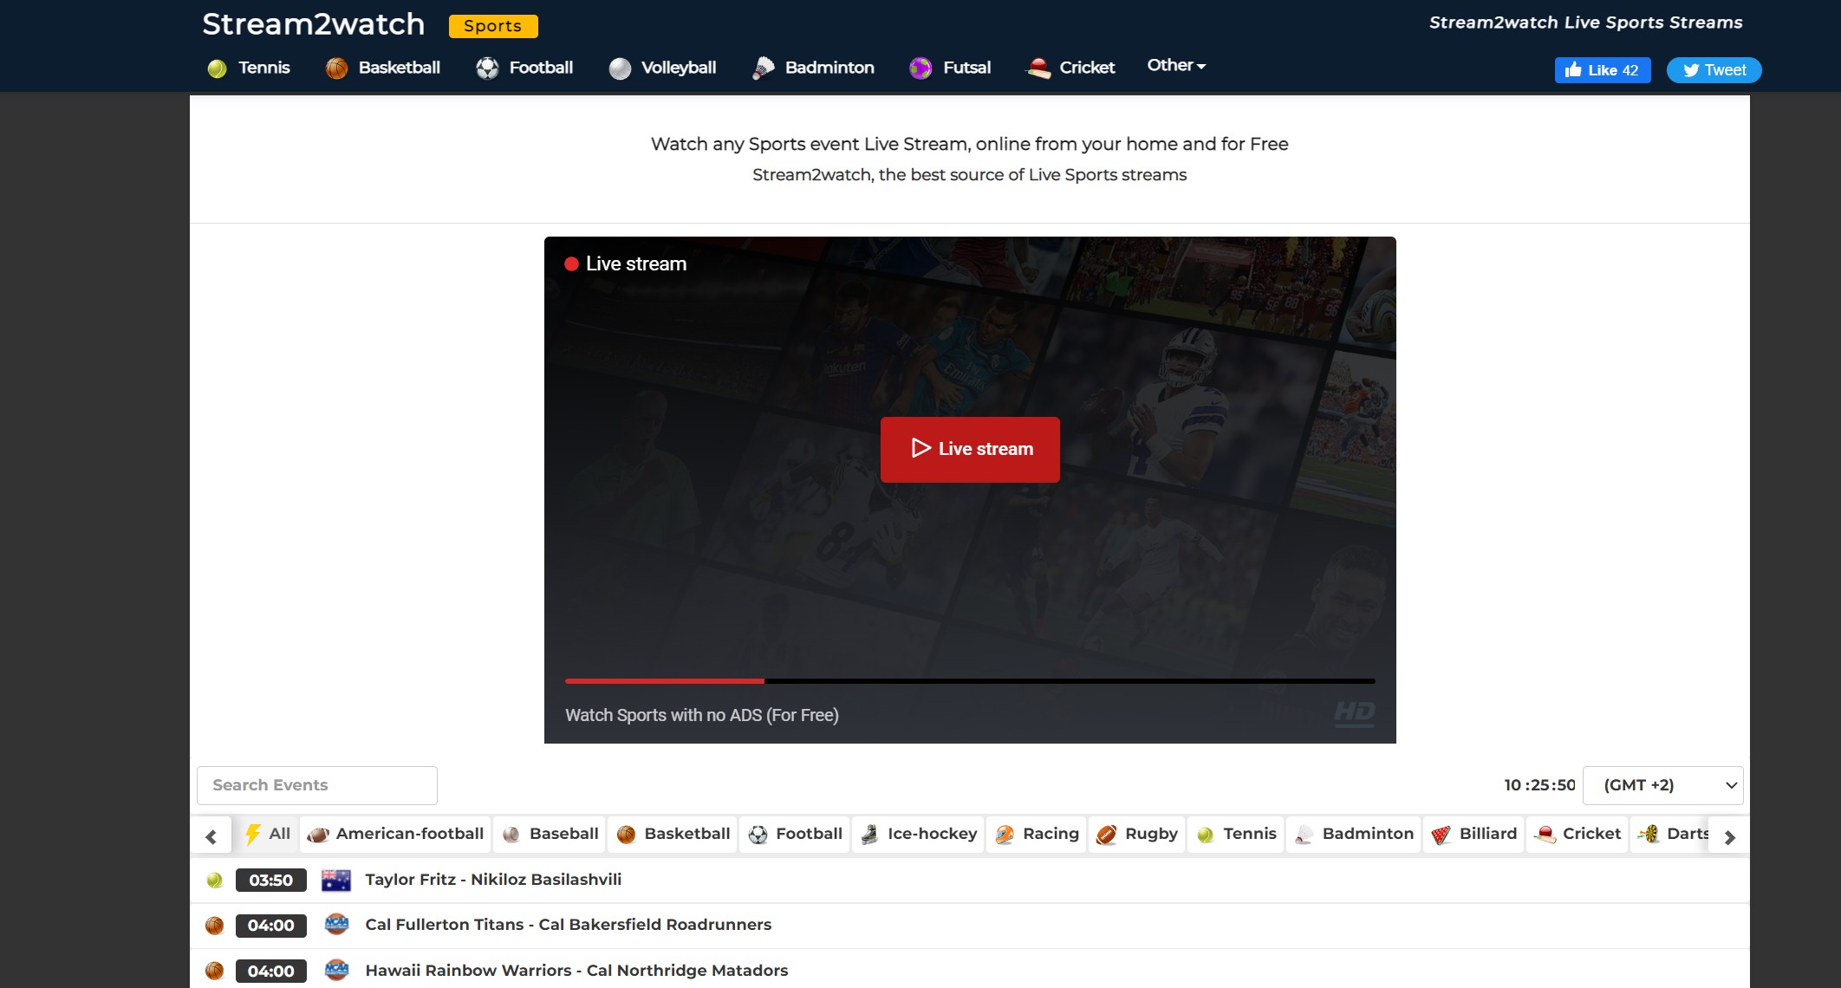Image resolution: width=1841 pixels, height=988 pixels.
Task: Open the GMT +2 timezone dropdown
Action: [x=1662, y=785]
